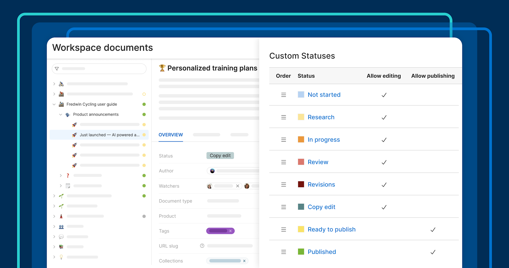Collapse the Product announcements section

coord(60,114)
